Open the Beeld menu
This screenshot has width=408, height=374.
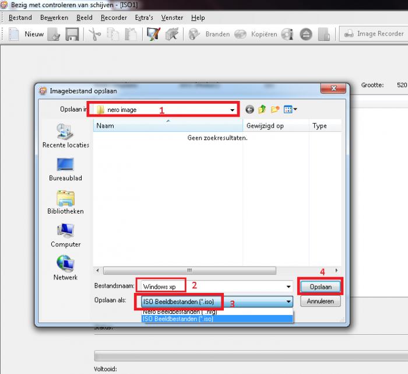click(85, 18)
